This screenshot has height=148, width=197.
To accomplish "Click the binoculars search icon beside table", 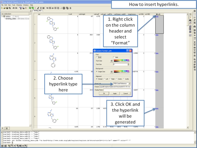I will 190,21.
